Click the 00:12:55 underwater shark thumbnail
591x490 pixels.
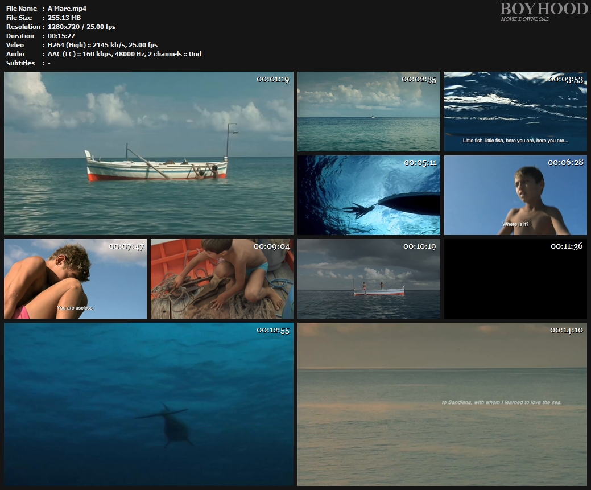pos(148,405)
